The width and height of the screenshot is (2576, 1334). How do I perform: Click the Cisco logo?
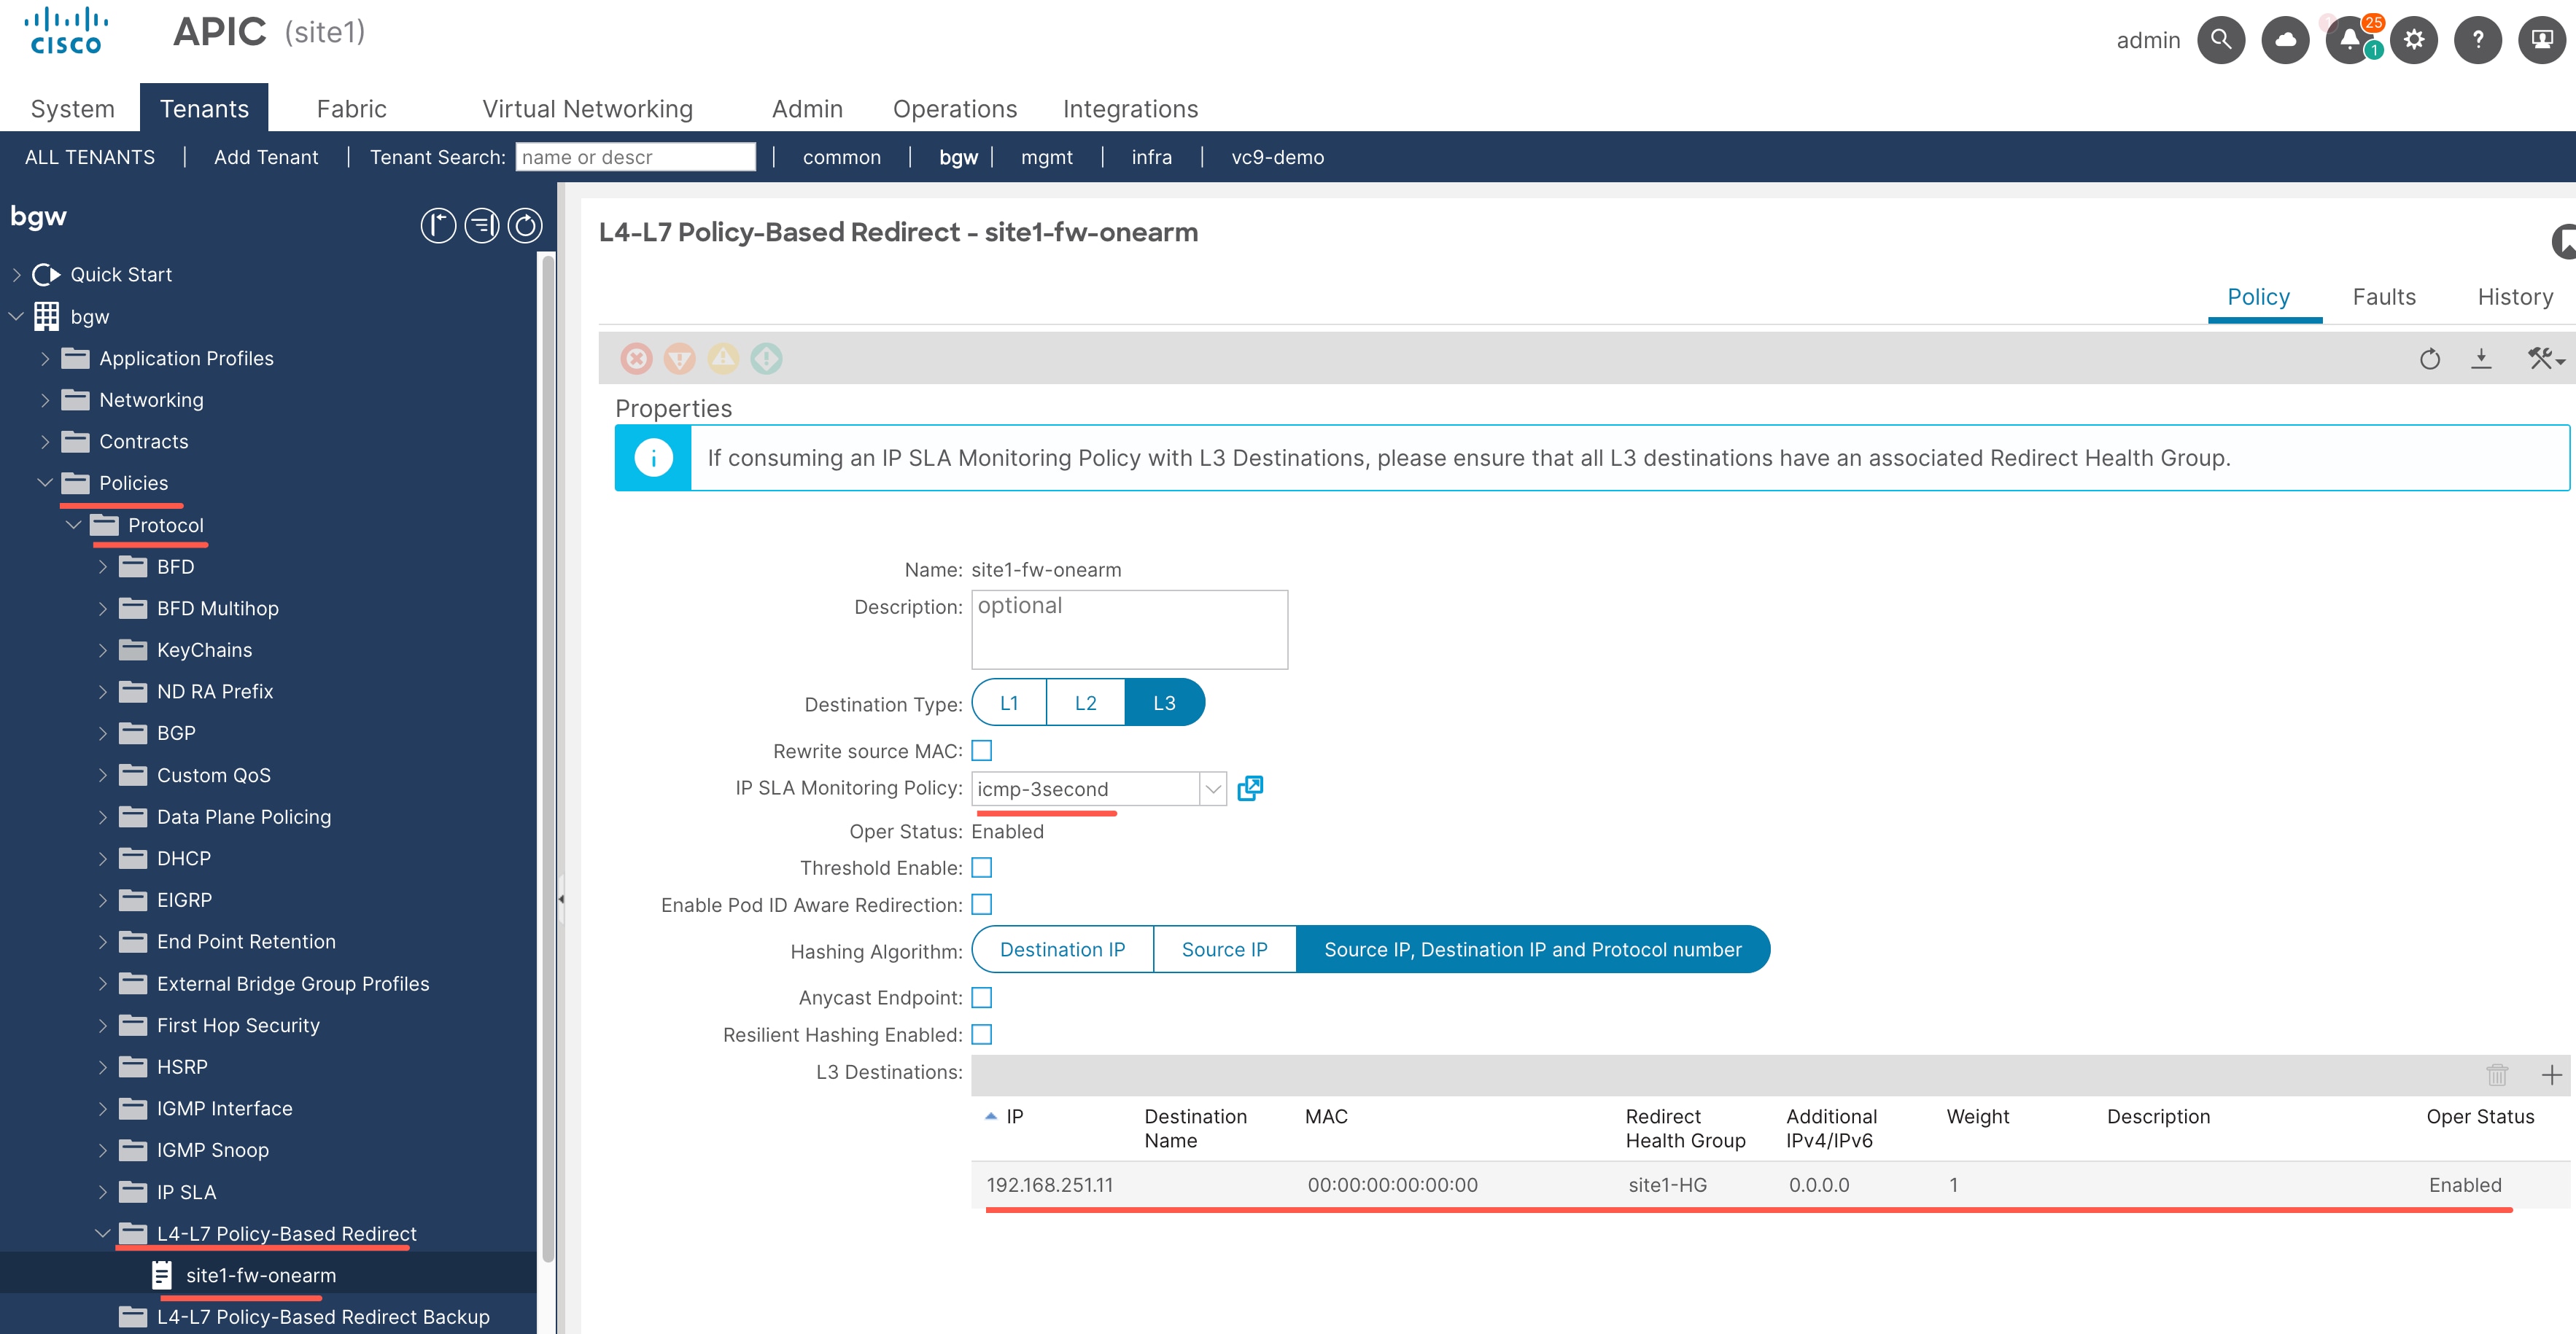[66, 31]
